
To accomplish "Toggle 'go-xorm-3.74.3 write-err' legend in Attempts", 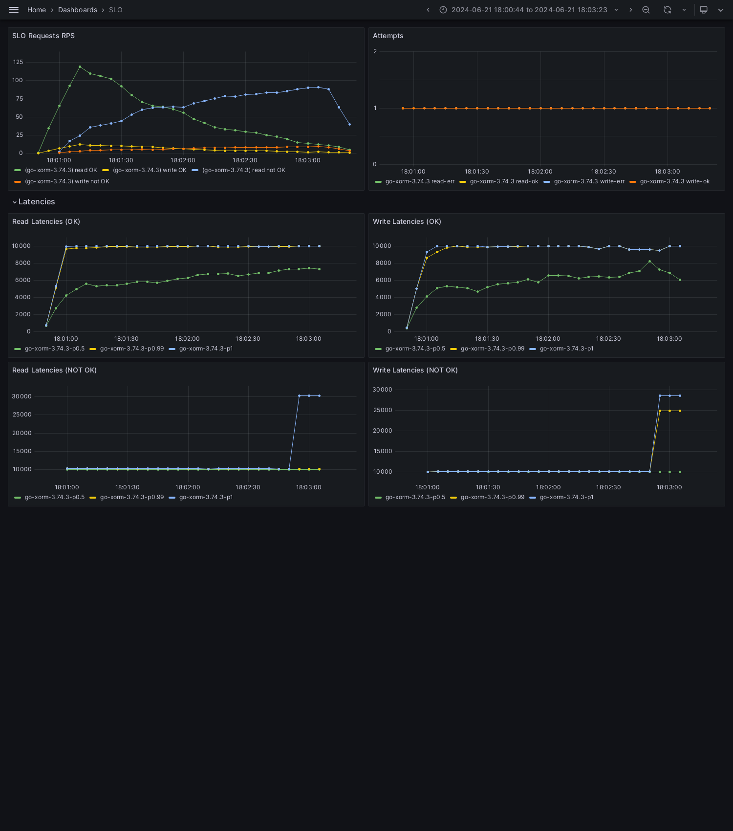I will point(589,181).
